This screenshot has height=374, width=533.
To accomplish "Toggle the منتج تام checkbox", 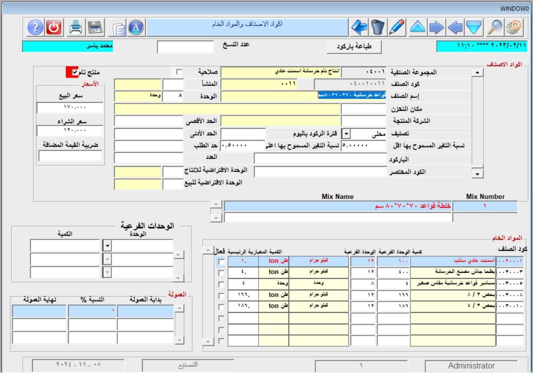I will [x=75, y=72].
